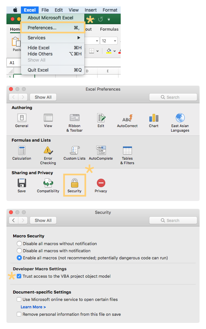Viewport: 206px width, 329px height.
Task: Open Save preferences icon
Action: 22,183
